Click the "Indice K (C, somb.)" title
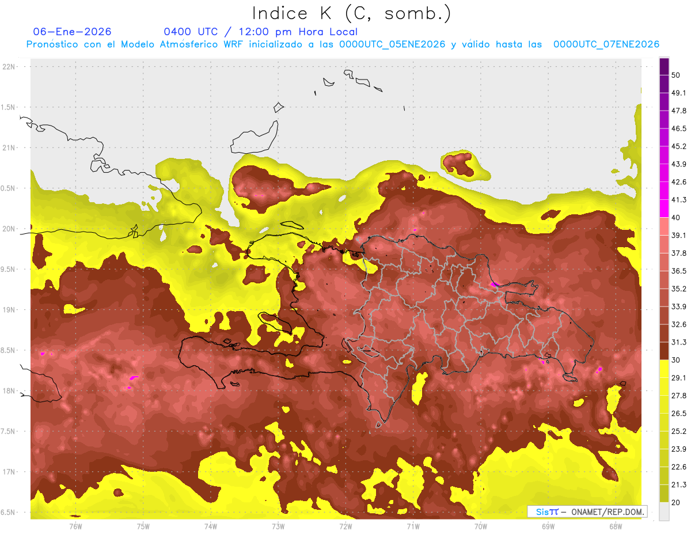The height and width of the screenshot is (534, 691). [351, 13]
